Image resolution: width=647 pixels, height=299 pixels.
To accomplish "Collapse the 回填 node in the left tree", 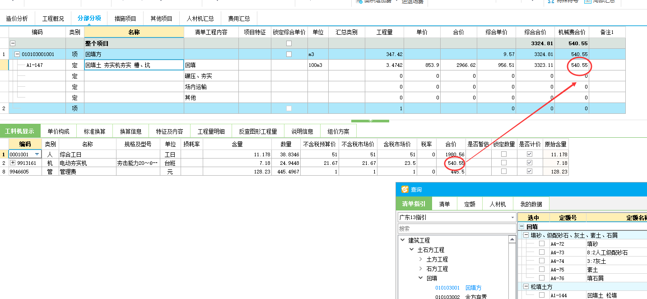I will (x=421, y=278).
